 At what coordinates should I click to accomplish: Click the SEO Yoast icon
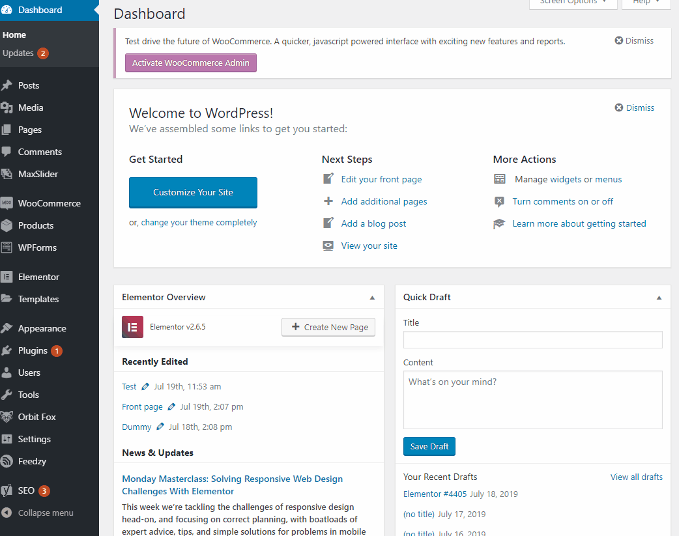(x=7, y=490)
